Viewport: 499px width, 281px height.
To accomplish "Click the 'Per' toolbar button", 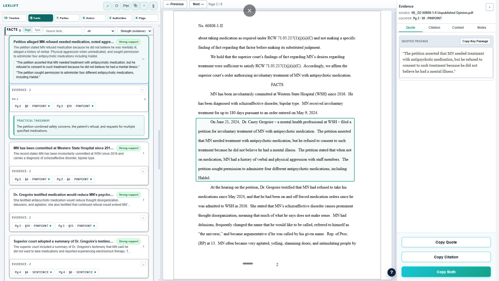I will pos(126,6).
